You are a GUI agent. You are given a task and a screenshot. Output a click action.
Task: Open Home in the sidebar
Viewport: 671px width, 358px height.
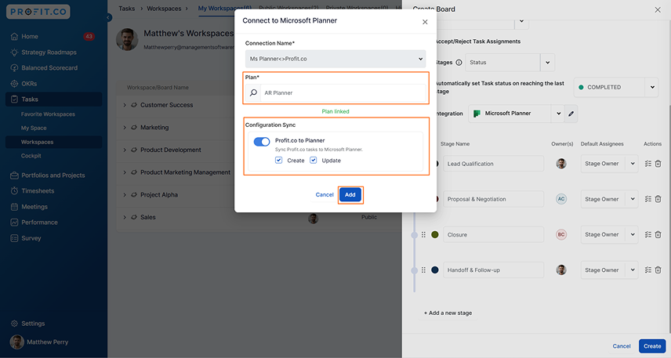point(30,36)
